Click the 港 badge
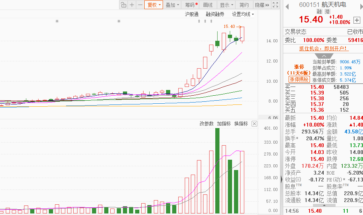The width and height of the screenshot is (363, 215). [x=327, y=11]
